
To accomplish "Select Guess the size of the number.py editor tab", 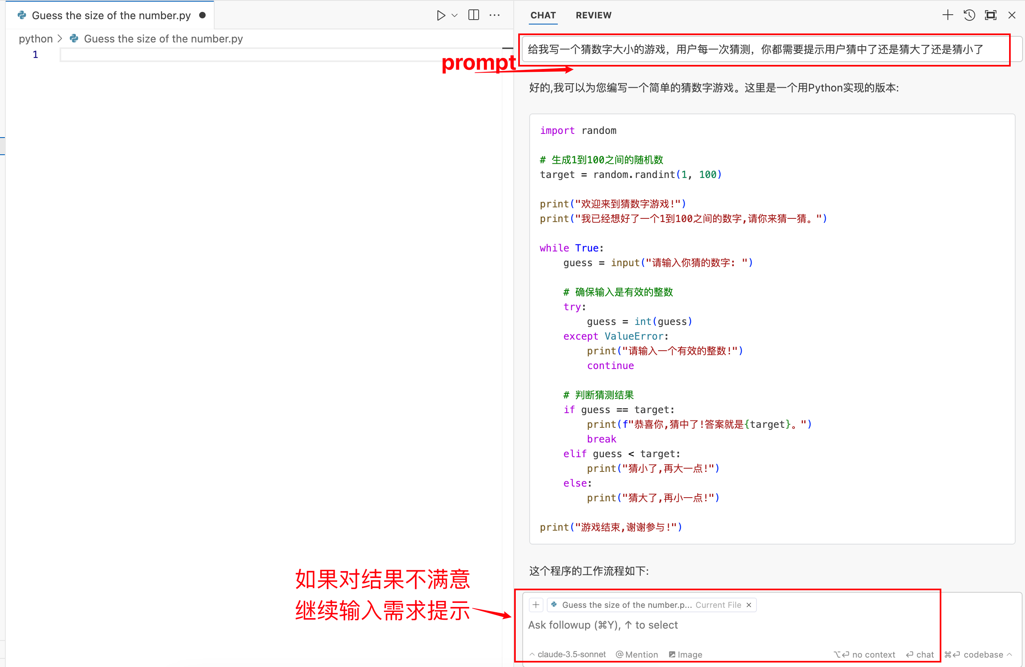I will pyautogui.click(x=111, y=16).
